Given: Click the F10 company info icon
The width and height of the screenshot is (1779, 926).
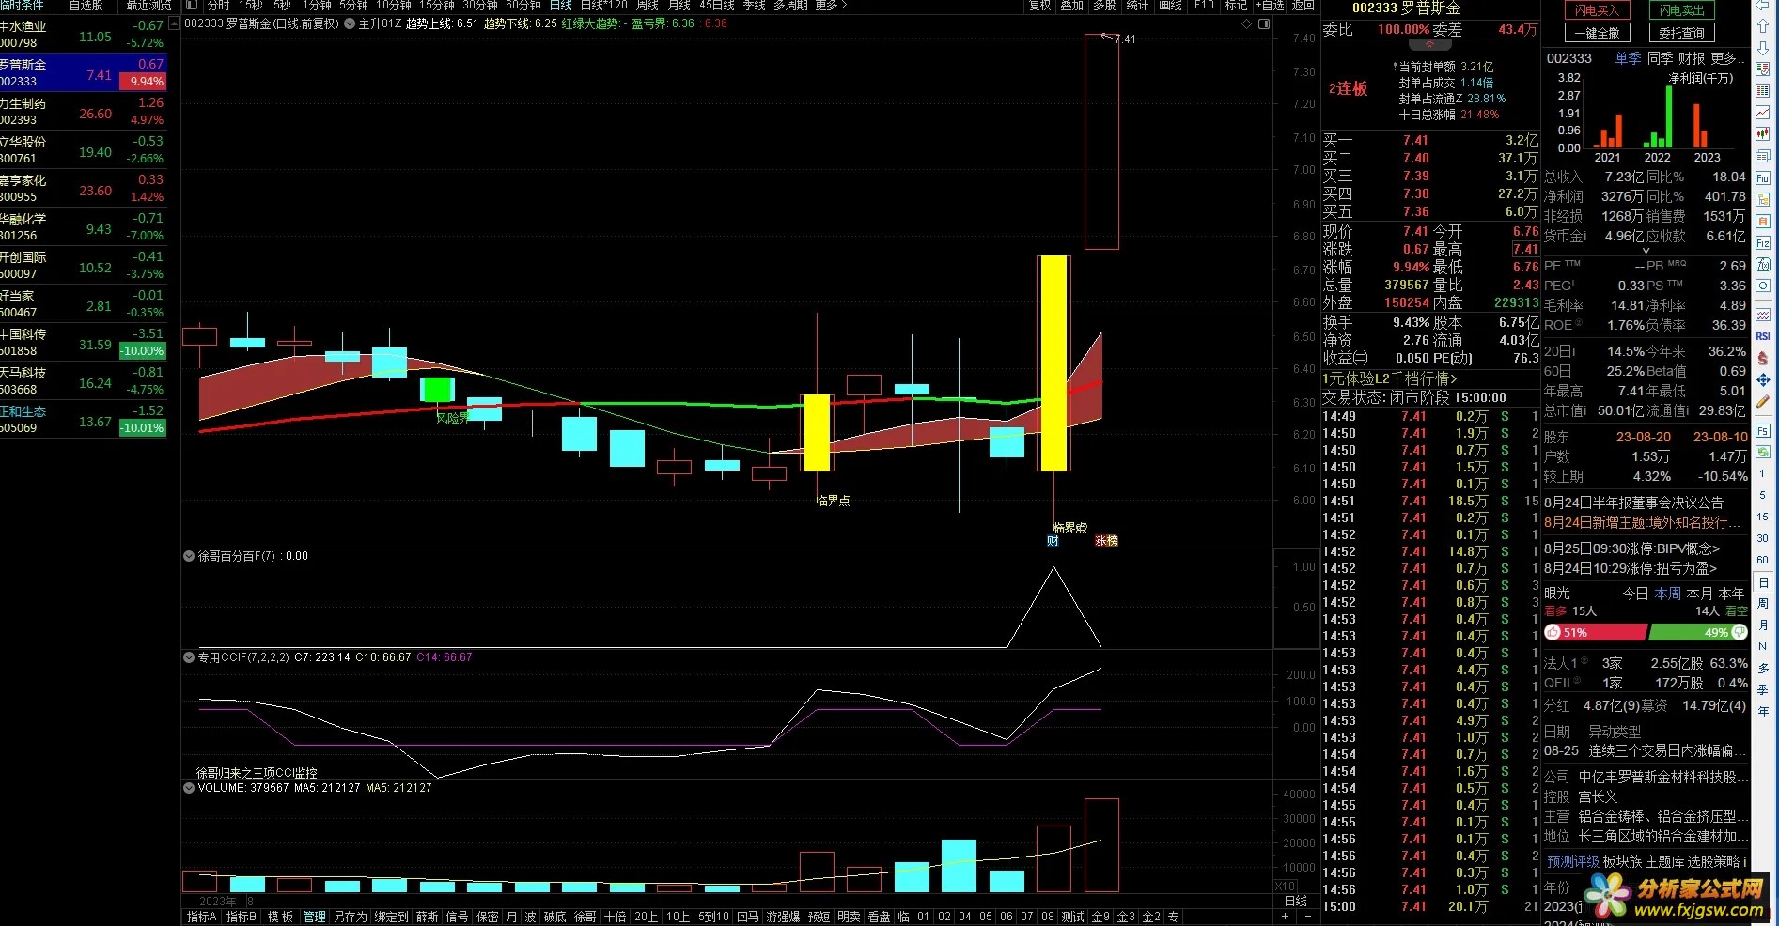Looking at the screenshot, I should click(x=1763, y=177).
